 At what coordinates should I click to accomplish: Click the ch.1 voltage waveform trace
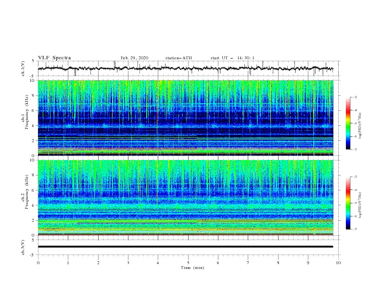pos(185,68)
